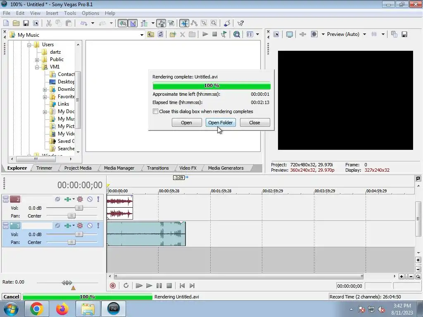The height and width of the screenshot is (317, 423).
Task: Switch to the Transitions tab
Action: (158, 168)
